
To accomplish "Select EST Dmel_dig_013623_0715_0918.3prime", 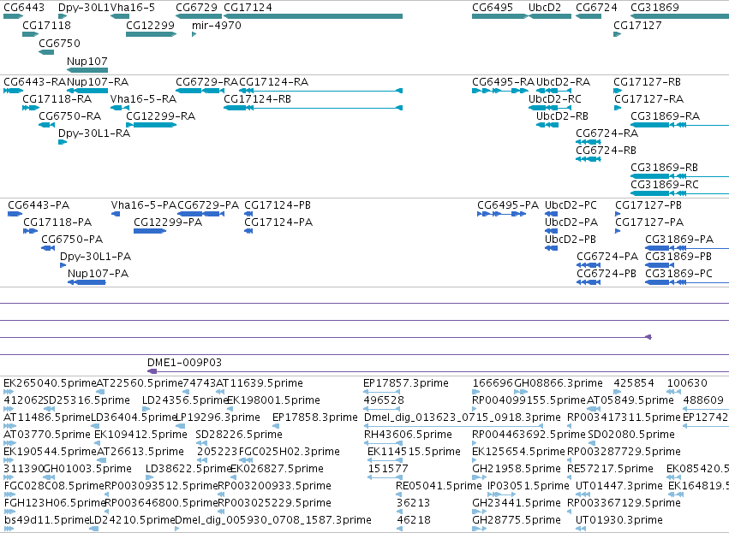I will pos(462,418).
